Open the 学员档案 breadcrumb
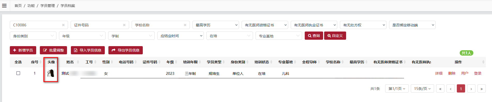Image resolution: width=492 pixels, height=102 pixels. click(68, 6)
